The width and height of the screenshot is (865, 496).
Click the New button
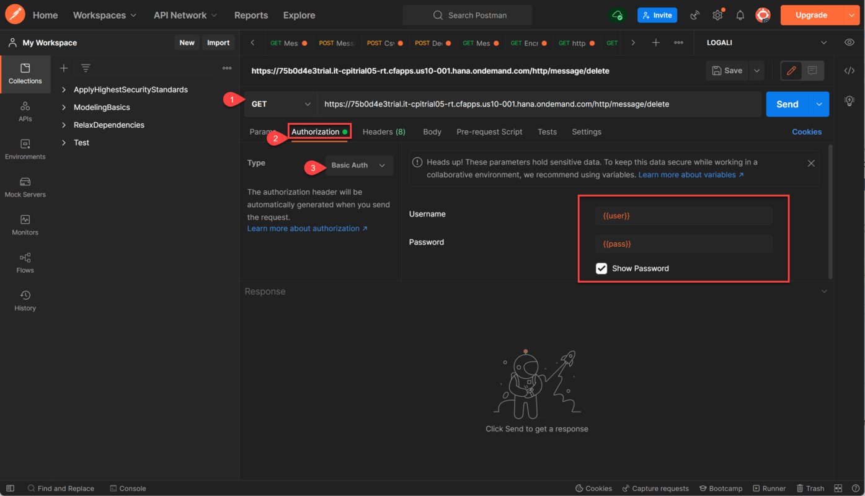tap(187, 43)
